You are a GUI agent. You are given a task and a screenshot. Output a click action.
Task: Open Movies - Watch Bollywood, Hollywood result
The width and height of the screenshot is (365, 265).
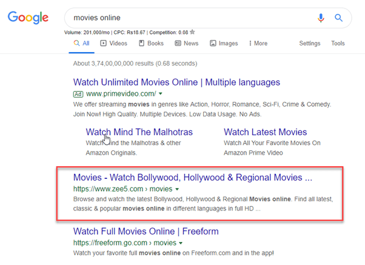tap(193, 178)
